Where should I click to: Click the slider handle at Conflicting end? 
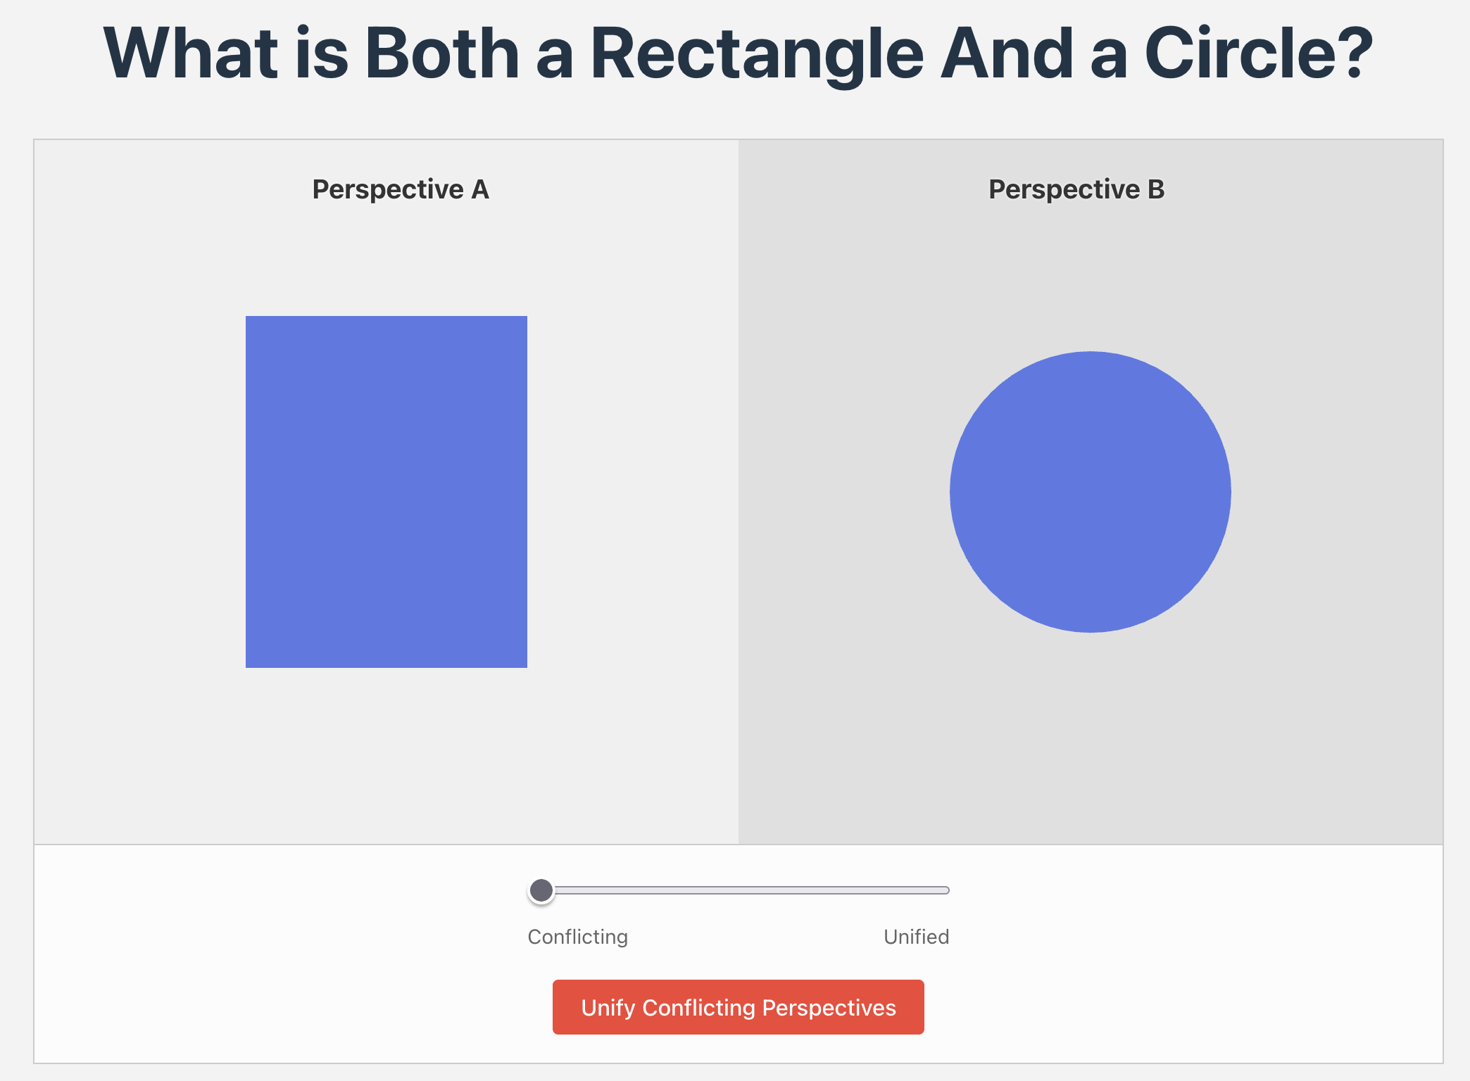pos(541,890)
